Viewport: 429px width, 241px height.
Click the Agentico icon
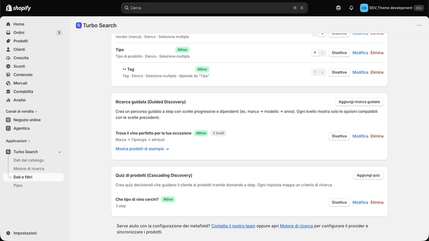[8, 129]
